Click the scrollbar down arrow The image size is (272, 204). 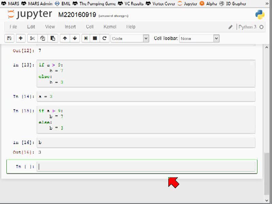267,200
